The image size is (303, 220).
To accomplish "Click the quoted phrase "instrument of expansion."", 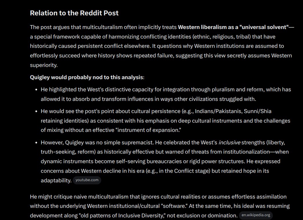I will point(148,130).
